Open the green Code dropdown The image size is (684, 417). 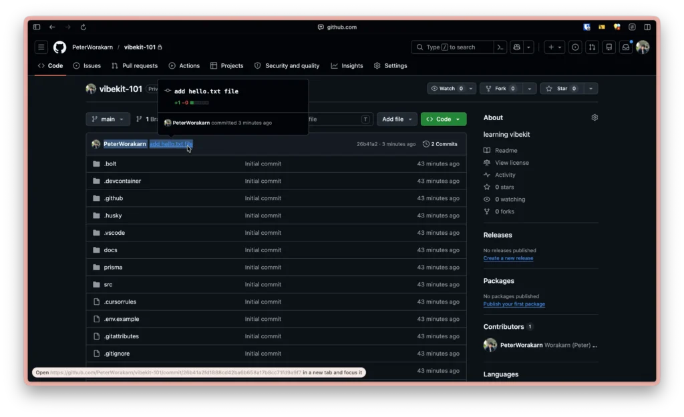tap(444, 119)
